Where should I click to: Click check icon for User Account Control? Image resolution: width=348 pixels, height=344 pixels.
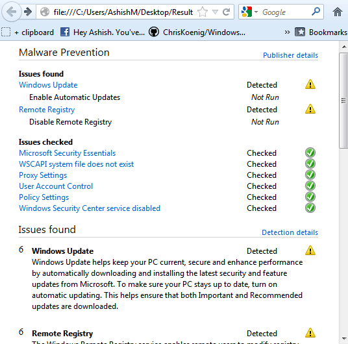(310, 186)
